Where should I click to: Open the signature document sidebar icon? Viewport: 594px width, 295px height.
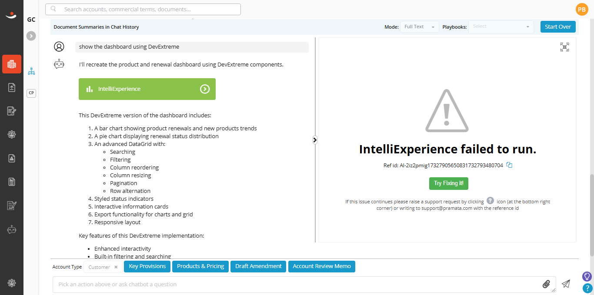(x=12, y=205)
